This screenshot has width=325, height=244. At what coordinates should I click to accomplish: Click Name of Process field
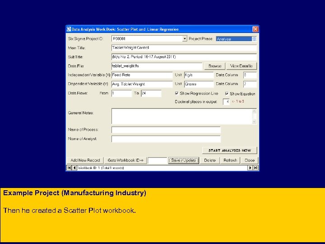pyautogui.click(x=166, y=130)
